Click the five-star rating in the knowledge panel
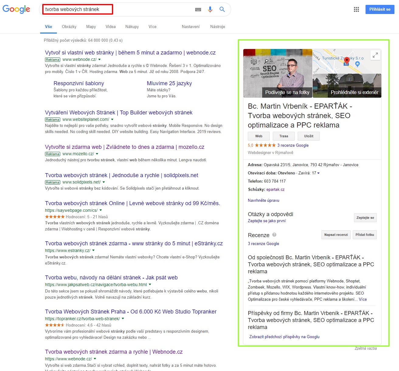This screenshot has height=371, width=399. (x=265, y=145)
